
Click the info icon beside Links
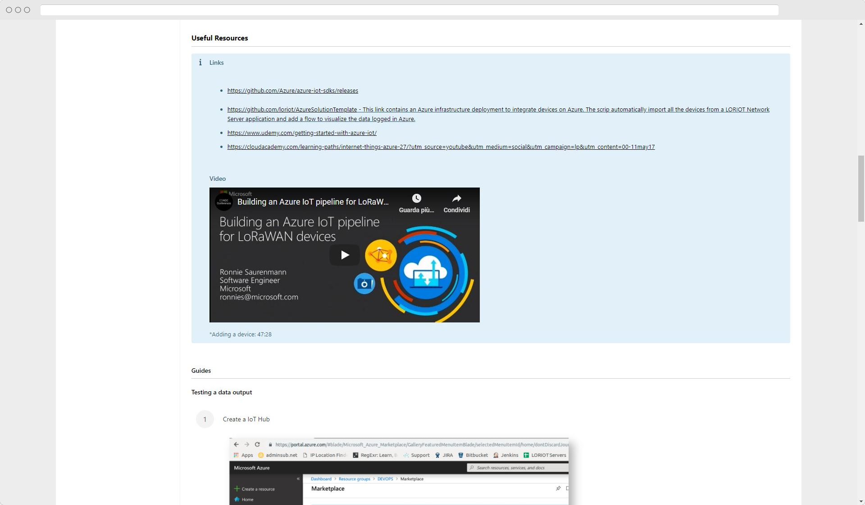point(200,63)
